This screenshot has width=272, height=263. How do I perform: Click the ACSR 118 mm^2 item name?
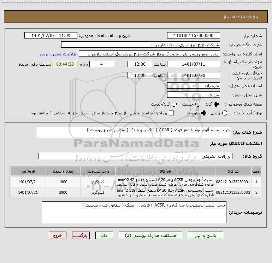165,193
